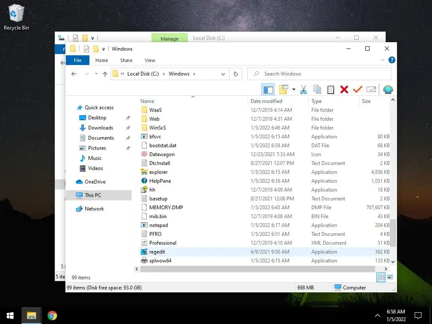Open the Start menu
Image resolution: width=432 pixels, height=324 pixels.
coord(10,316)
